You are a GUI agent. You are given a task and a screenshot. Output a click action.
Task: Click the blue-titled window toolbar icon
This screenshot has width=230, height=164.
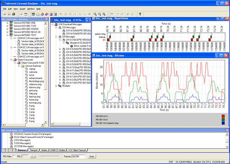click(x=26, y=14)
